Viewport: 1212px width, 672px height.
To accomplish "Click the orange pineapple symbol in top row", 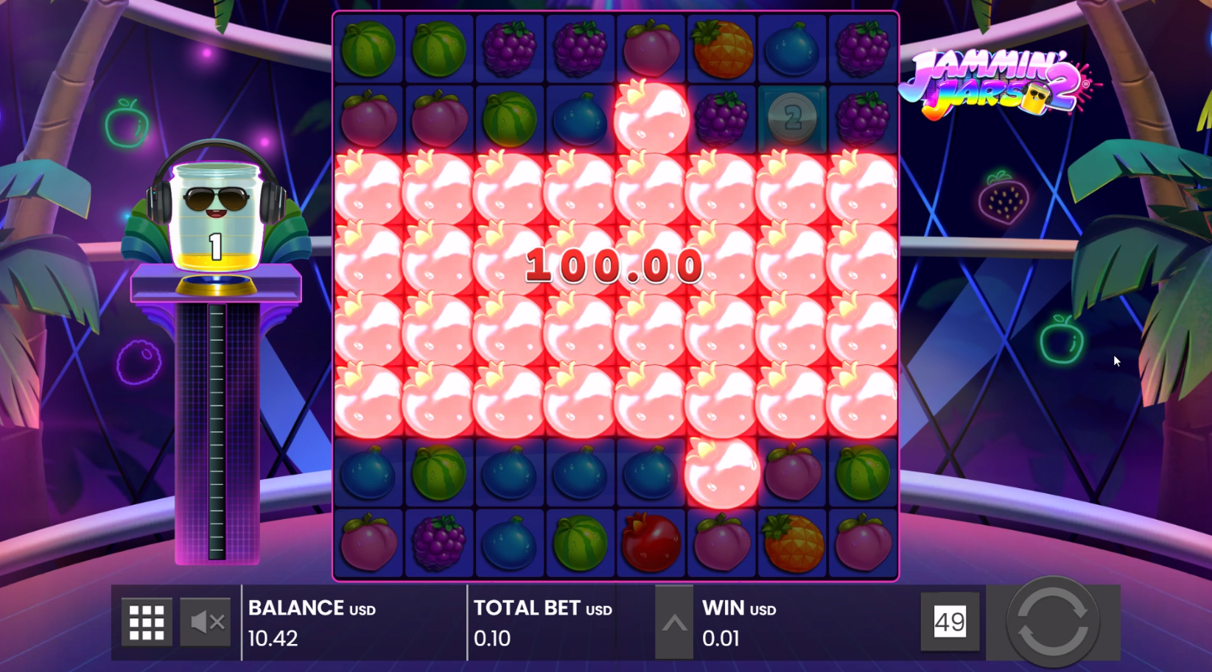I will (x=722, y=49).
